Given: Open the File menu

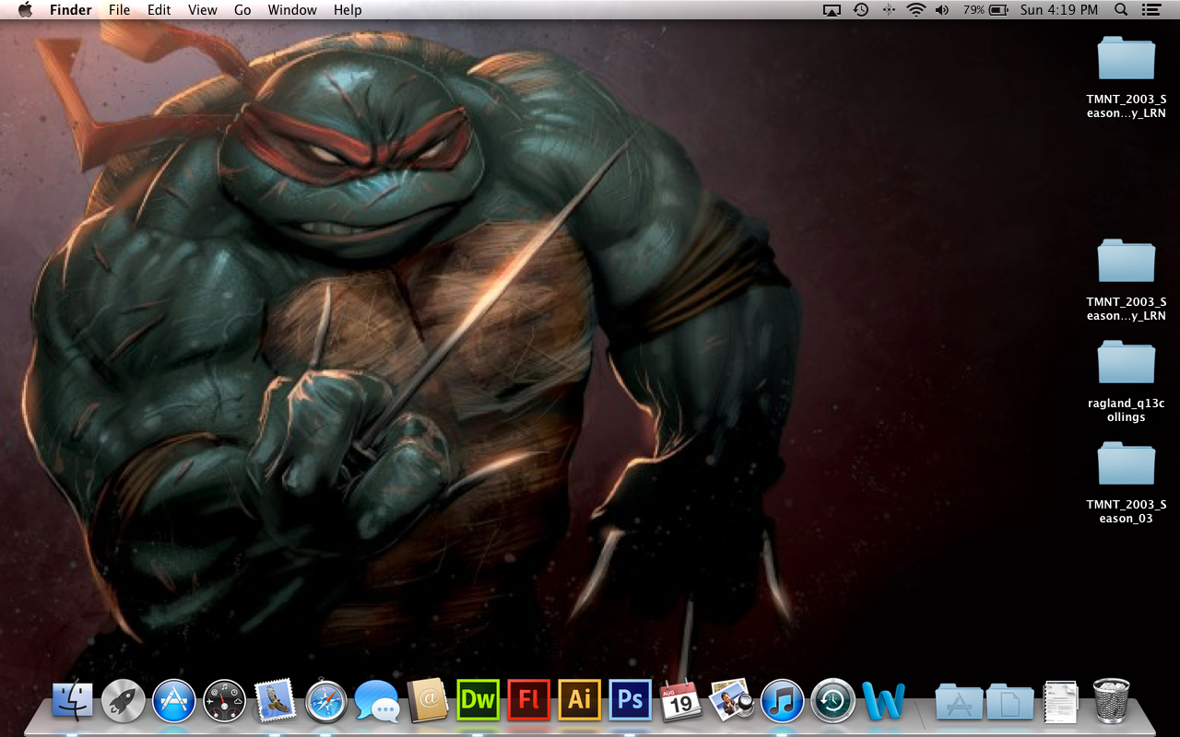Looking at the screenshot, I should click(x=119, y=10).
